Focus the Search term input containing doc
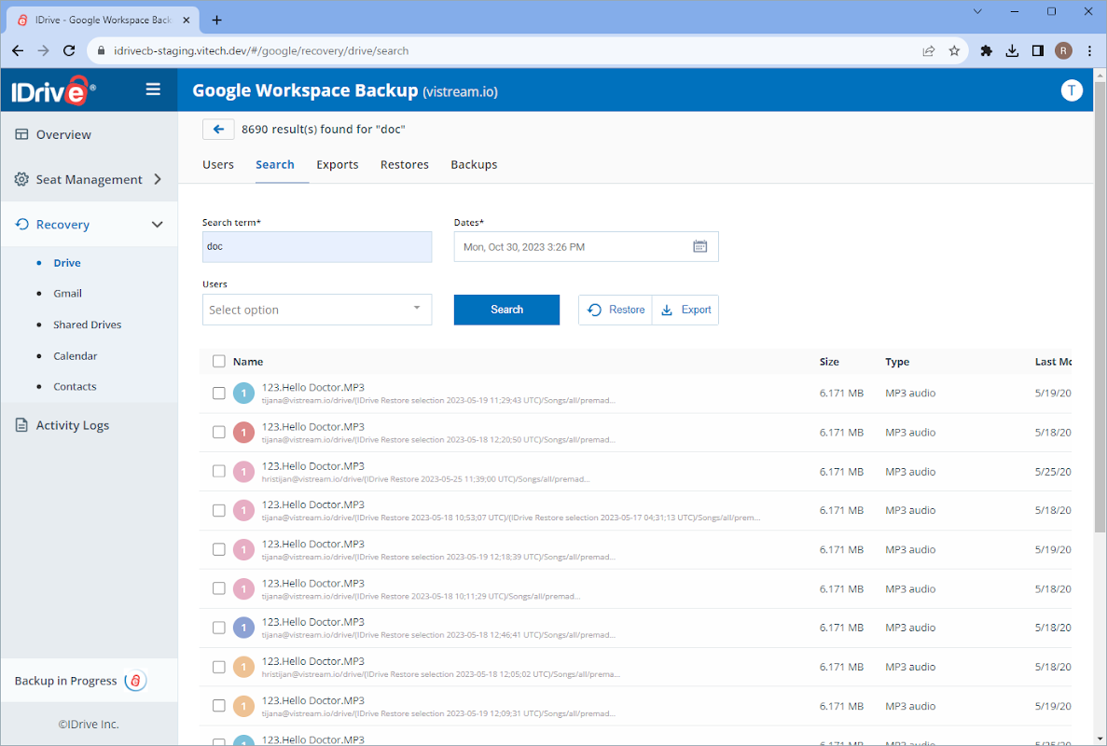This screenshot has height=746, width=1107. 317,247
